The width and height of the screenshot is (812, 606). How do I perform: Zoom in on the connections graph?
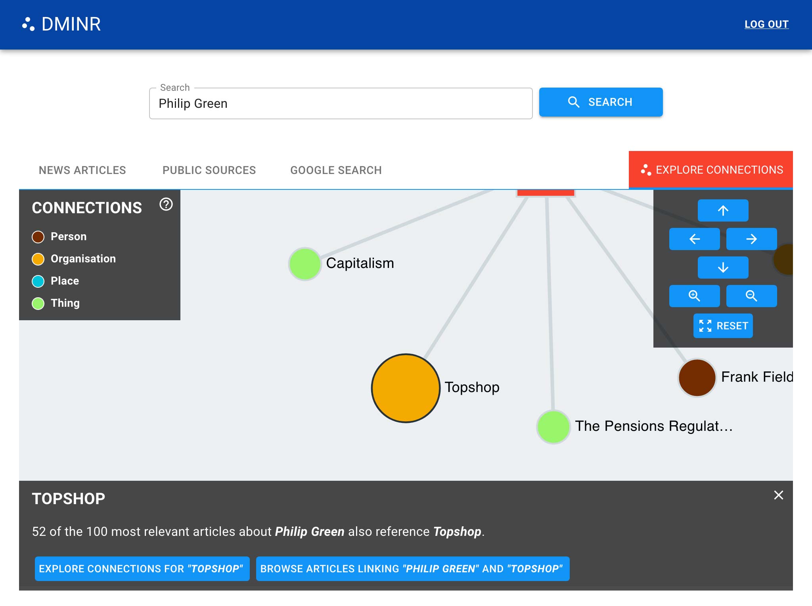(694, 296)
